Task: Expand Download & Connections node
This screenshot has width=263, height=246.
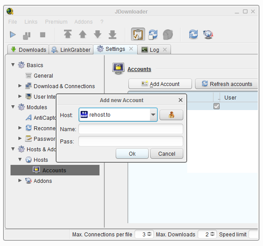Action: (x=20, y=86)
